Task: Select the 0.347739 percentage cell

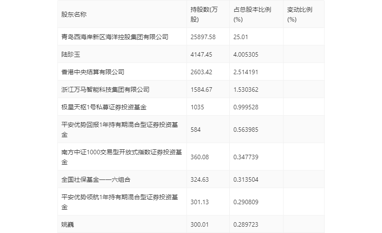Action: [x=246, y=157]
